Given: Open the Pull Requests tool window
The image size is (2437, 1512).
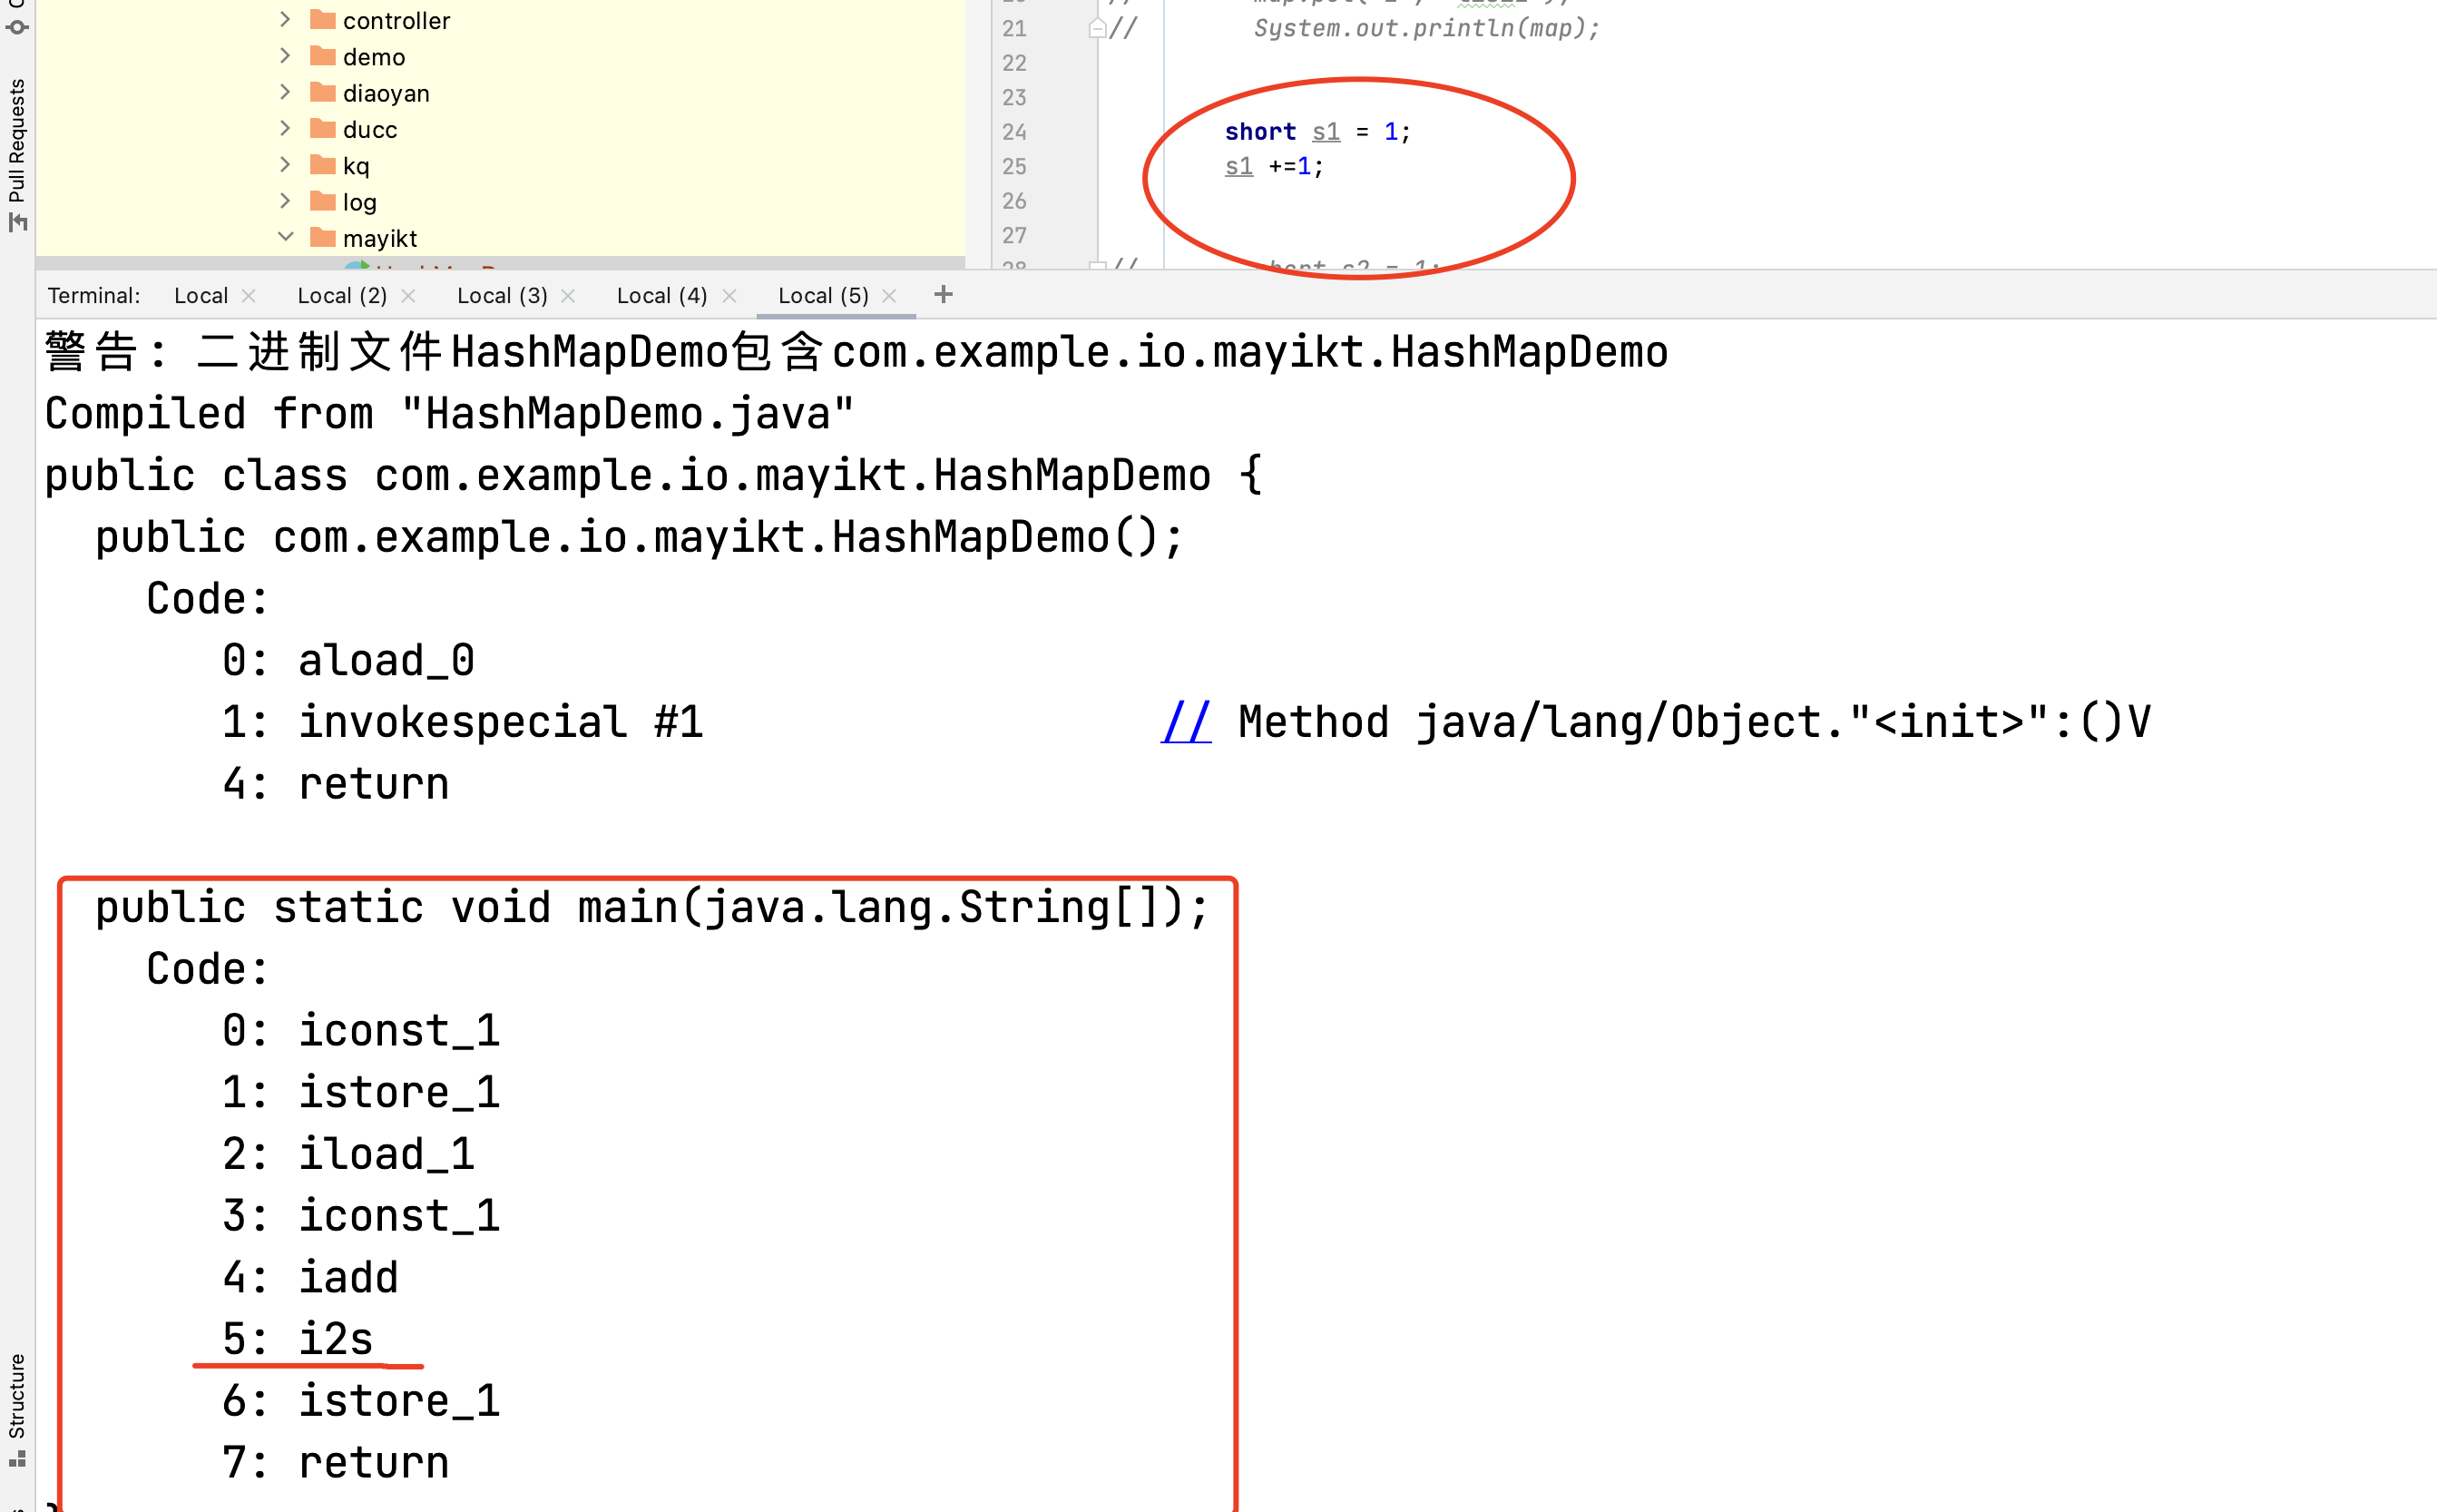Looking at the screenshot, I should [x=17, y=153].
